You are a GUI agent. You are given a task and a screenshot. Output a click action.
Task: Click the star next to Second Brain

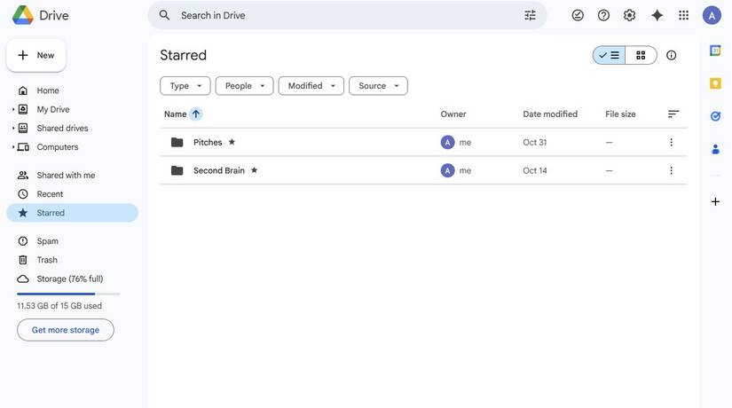click(254, 170)
